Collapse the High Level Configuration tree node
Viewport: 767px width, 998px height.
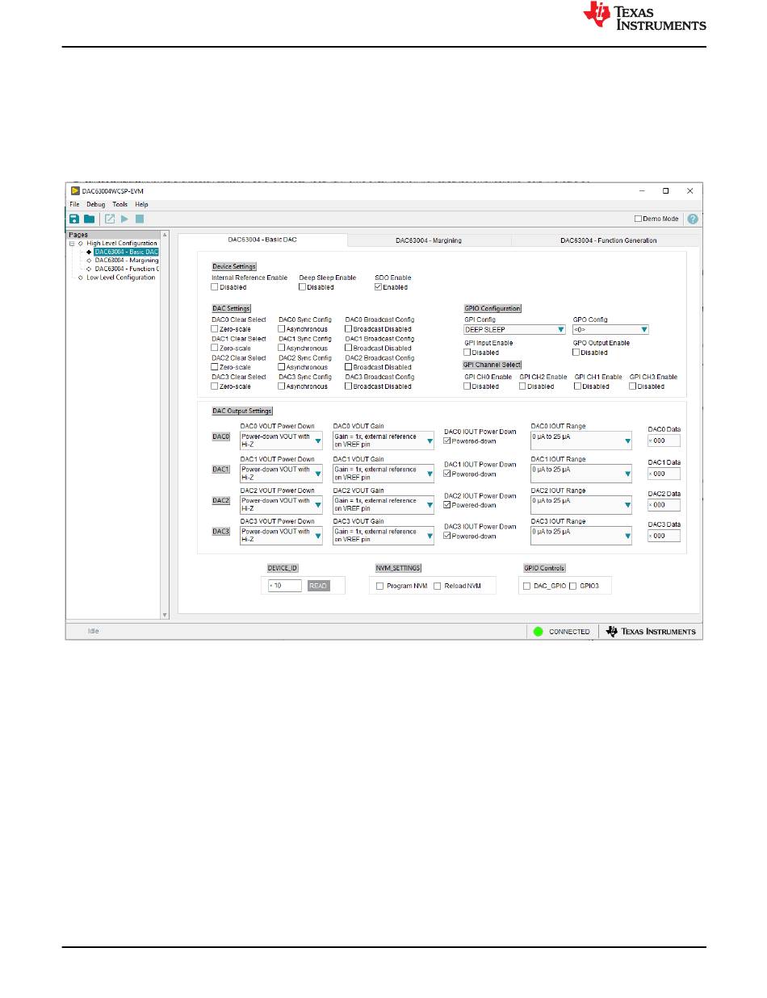(x=72, y=243)
